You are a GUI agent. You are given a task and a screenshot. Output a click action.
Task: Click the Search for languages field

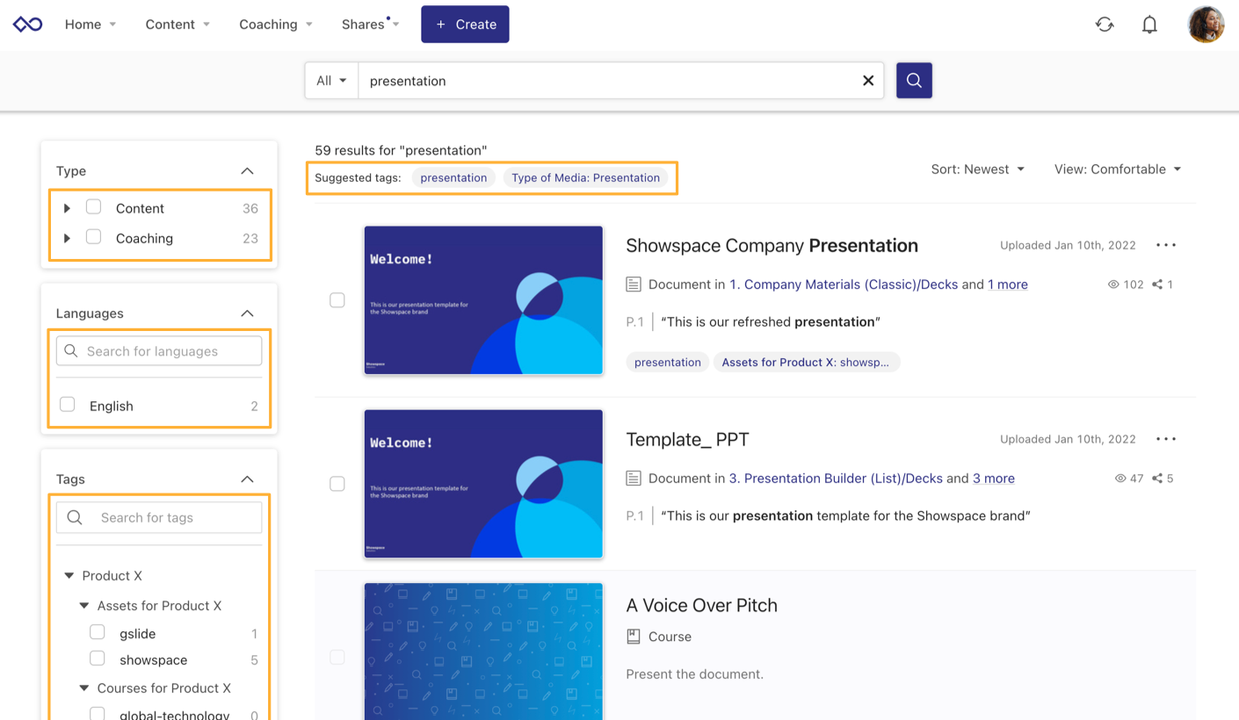pos(159,351)
